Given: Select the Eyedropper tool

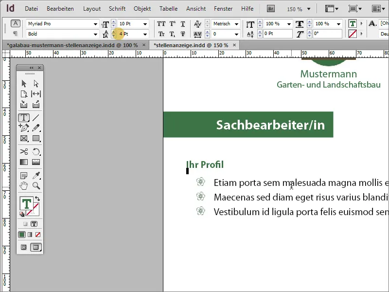Looking at the screenshot, I should [36, 175].
